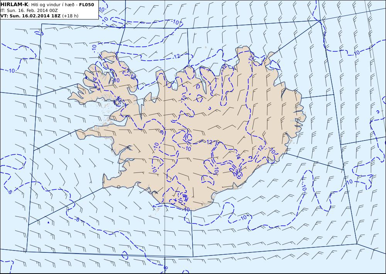
Task: Click the 'VT: Sun. 16.02.2014 18Z' valid time
Action: point(30,16)
